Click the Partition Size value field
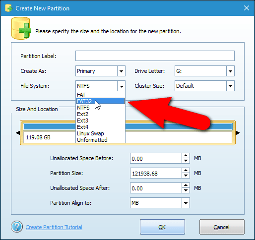This screenshot has width=255, height=240. [x=156, y=173]
